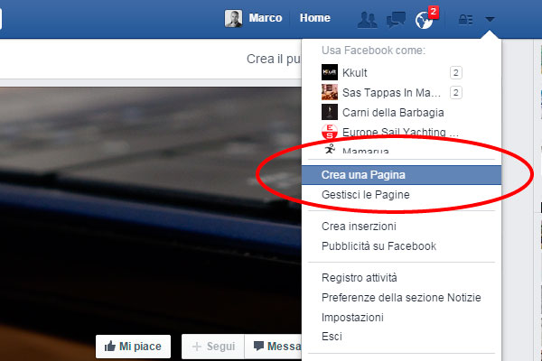This screenshot has width=542, height=361.
Task: Use Facebook as Sas Tappas In Ma...
Action: 401,93
